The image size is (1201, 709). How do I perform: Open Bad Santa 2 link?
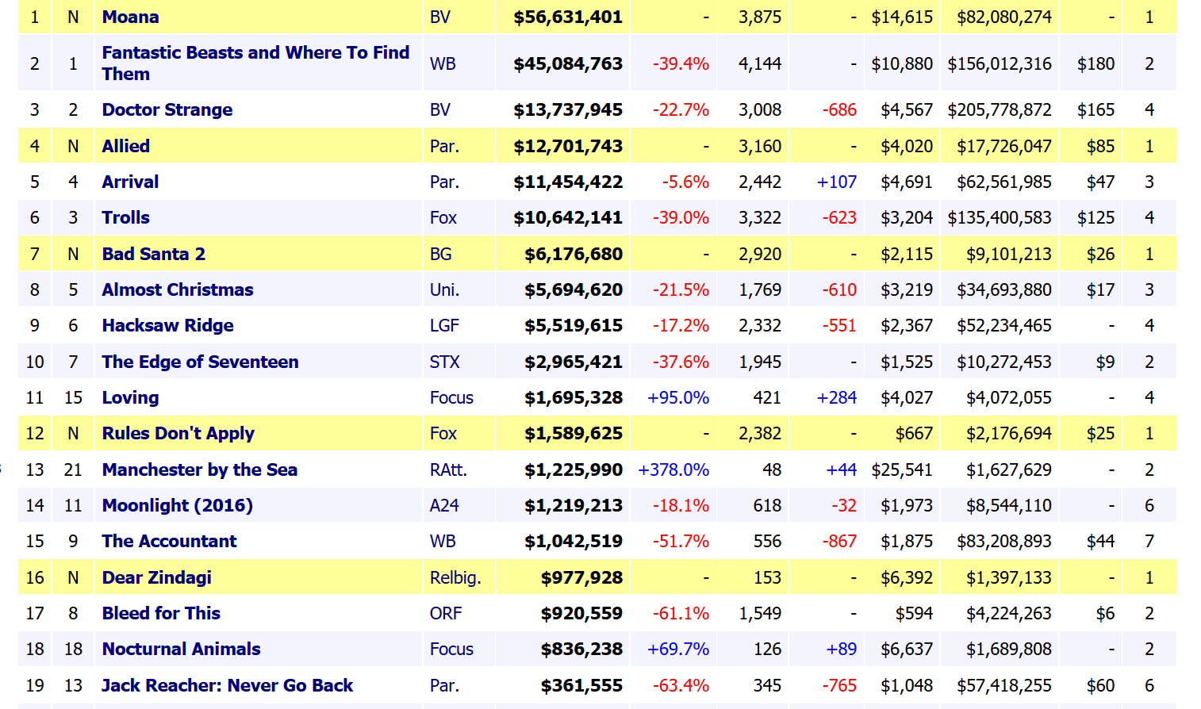pyautogui.click(x=153, y=254)
